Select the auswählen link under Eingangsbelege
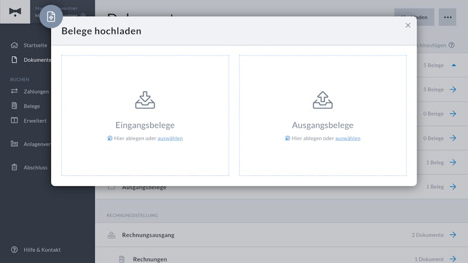The image size is (468, 263). point(170,138)
